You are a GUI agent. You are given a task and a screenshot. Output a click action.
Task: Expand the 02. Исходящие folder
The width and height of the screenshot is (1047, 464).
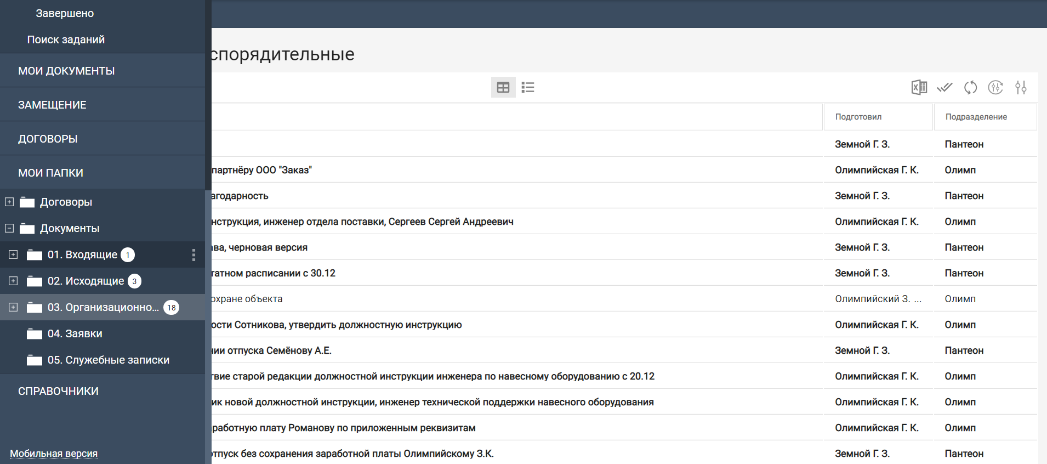(13, 281)
